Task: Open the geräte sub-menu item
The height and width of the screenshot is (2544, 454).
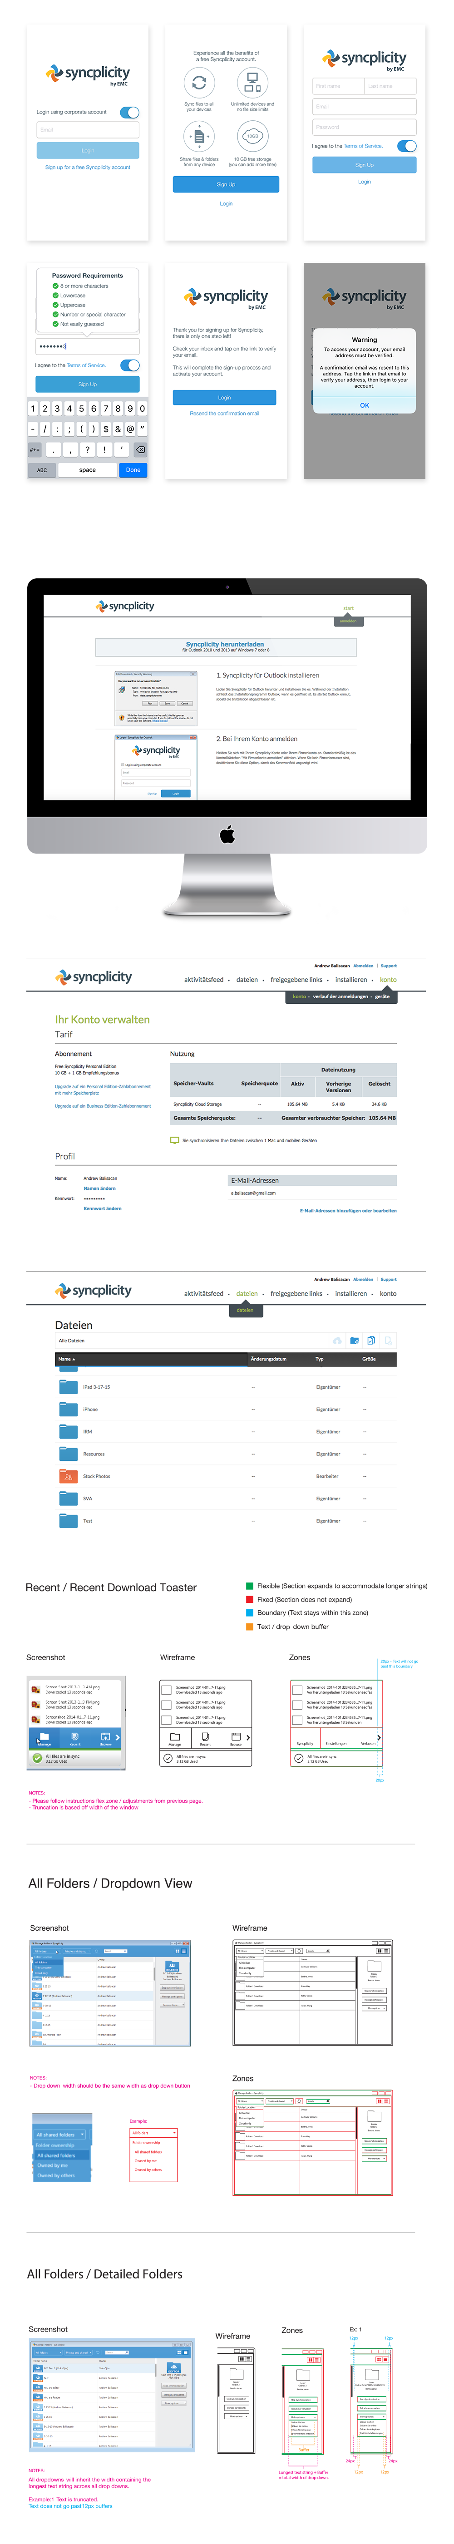Action: [382, 996]
